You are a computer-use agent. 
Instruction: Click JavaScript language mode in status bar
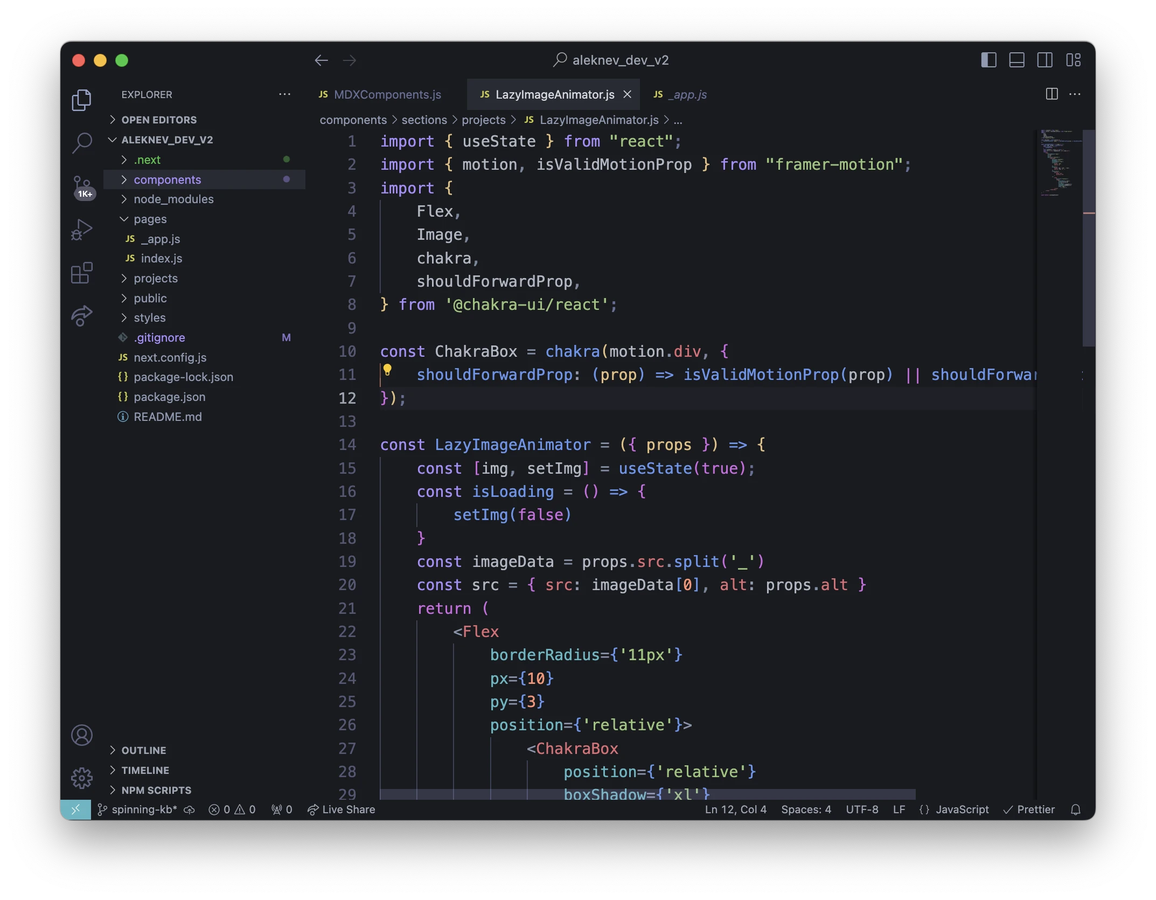(962, 809)
